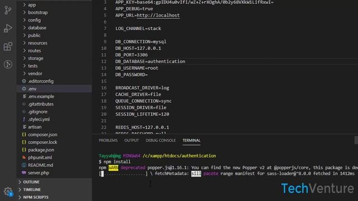Click the .editorconfig file icon
The image size is (358, 201).
pyautogui.click(x=24, y=81)
